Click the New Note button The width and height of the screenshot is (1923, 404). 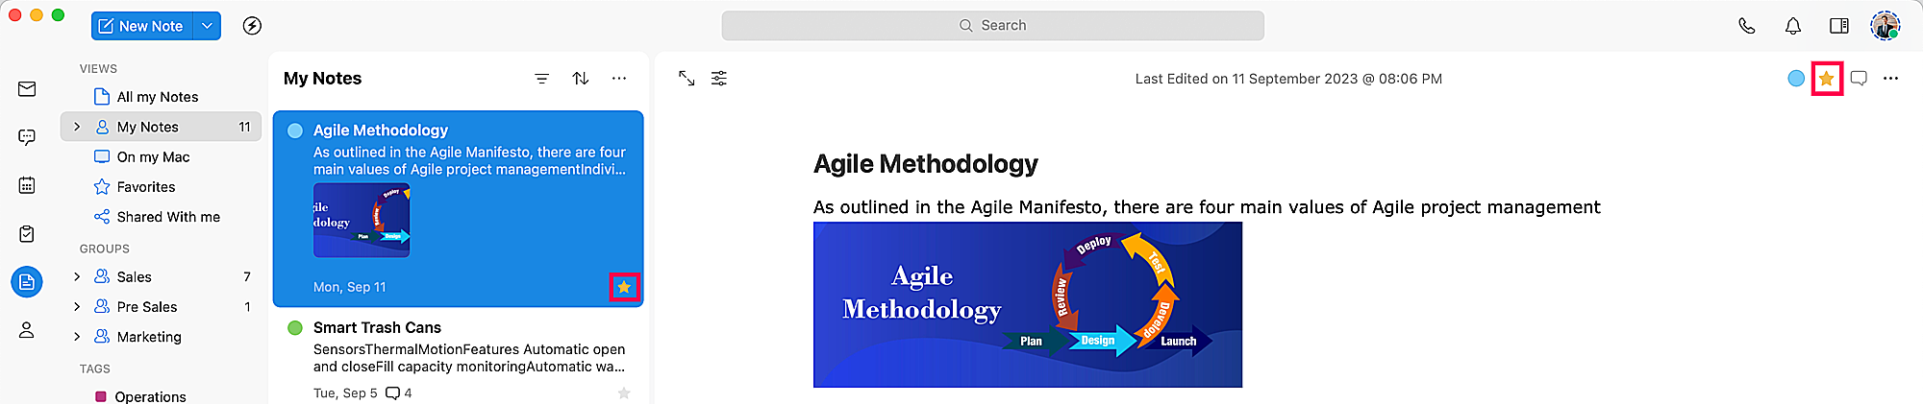(142, 26)
